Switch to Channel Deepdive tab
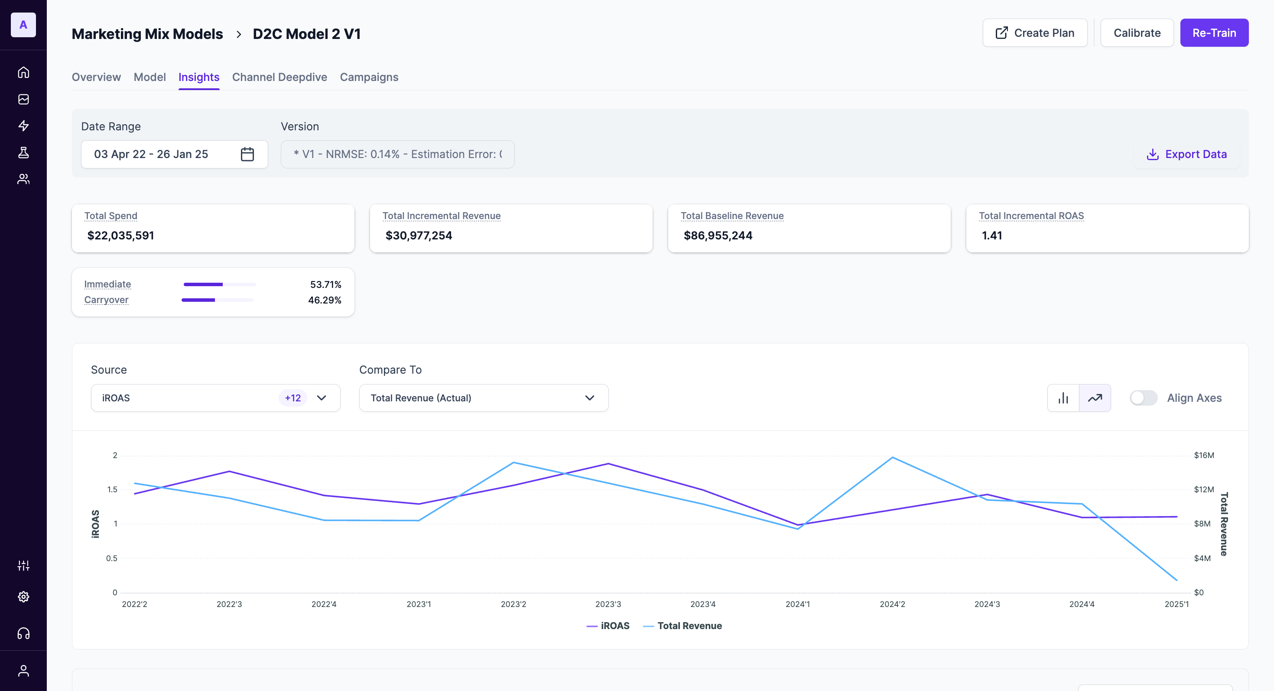The height and width of the screenshot is (691, 1274). (279, 77)
